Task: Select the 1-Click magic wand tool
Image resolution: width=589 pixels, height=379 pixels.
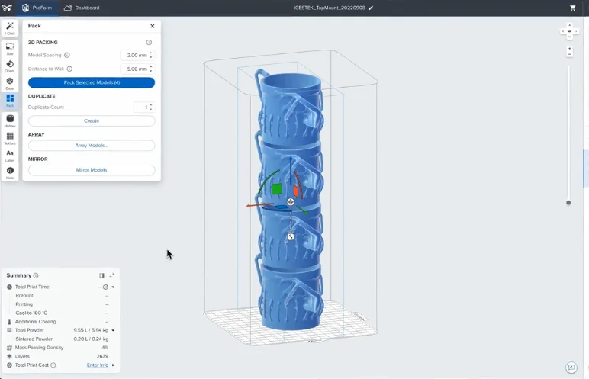Action: click(10, 27)
